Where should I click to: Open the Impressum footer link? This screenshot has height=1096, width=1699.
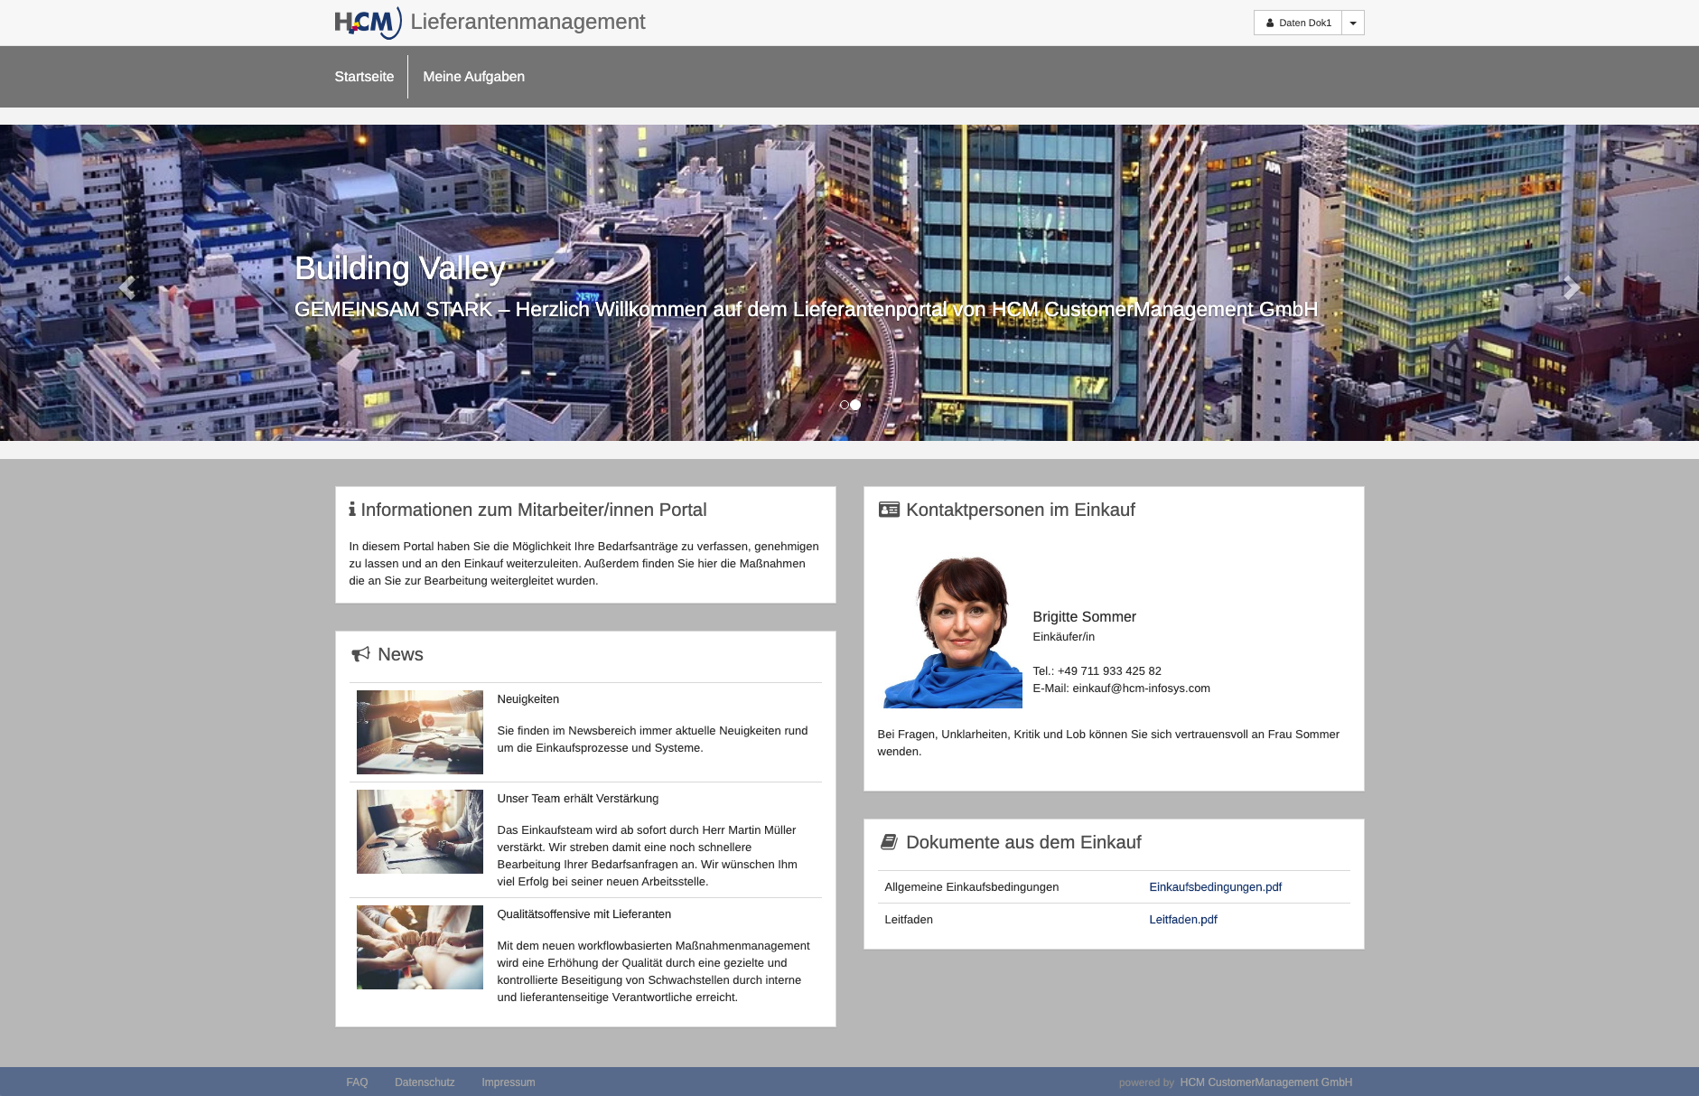pos(508,1082)
